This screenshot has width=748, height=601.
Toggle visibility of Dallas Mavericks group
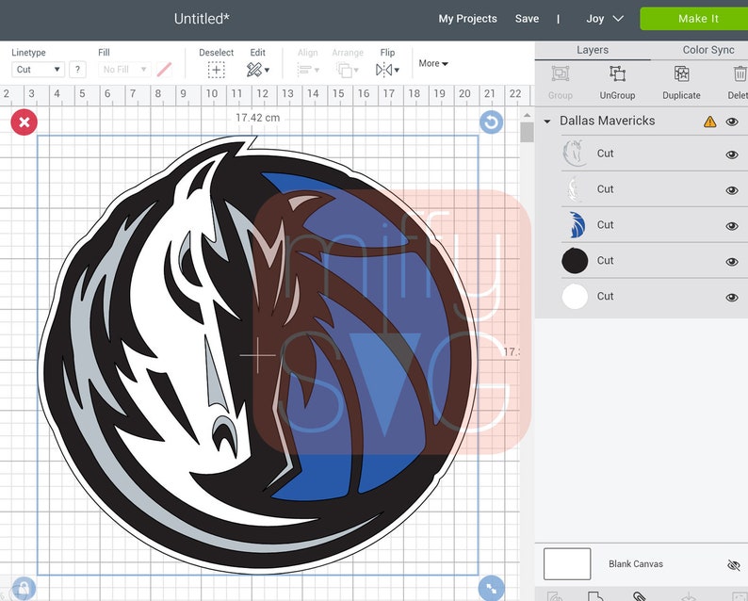click(x=732, y=122)
